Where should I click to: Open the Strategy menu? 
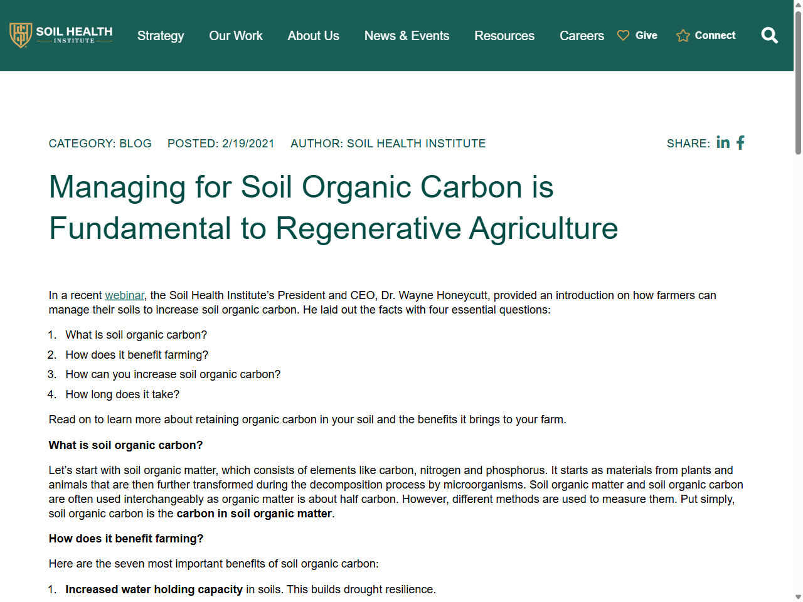[161, 36]
